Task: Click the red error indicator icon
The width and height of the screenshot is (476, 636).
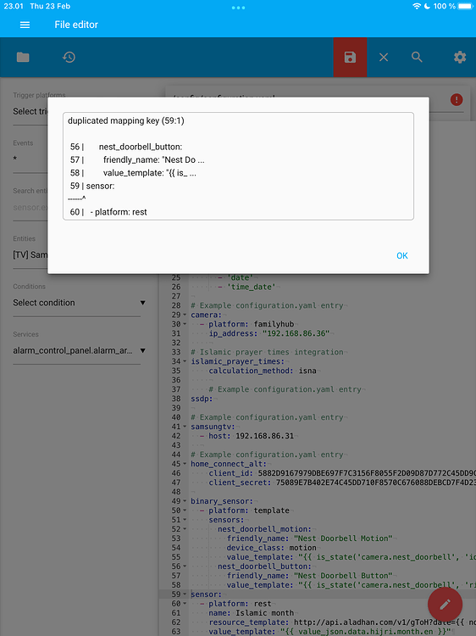Action: click(x=457, y=99)
